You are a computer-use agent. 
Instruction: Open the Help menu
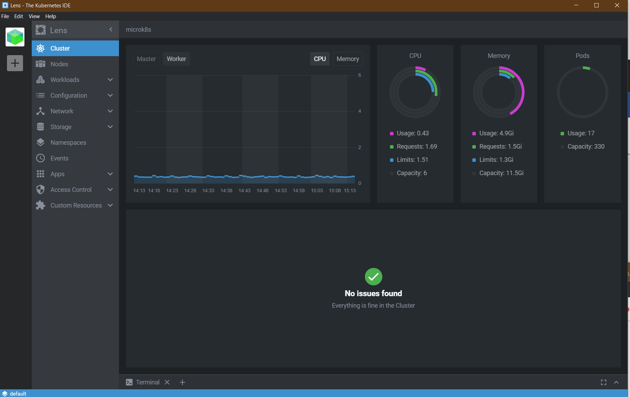click(x=51, y=16)
